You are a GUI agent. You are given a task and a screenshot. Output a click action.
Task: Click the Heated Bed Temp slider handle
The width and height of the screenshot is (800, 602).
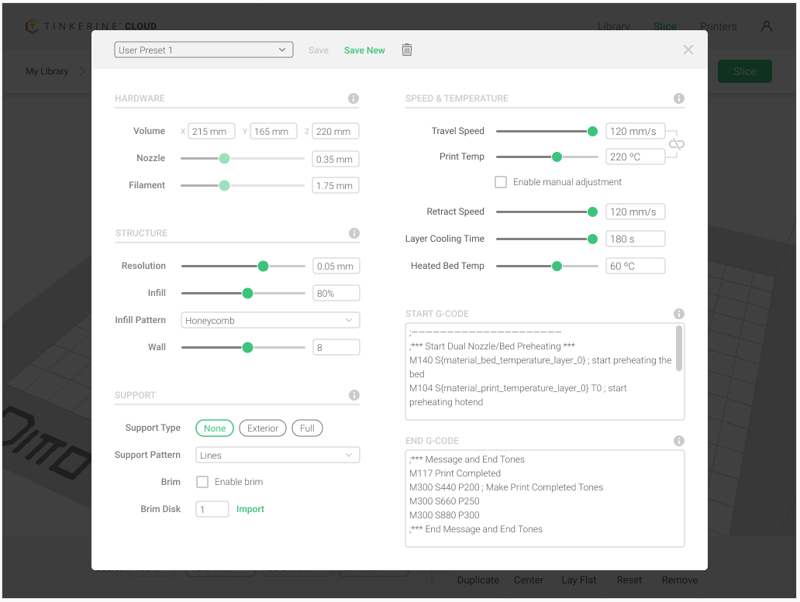point(557,266)
